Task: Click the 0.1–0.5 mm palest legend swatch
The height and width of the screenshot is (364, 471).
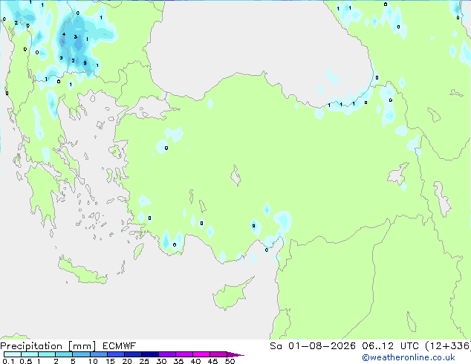Action: click(x=13, y=354)
